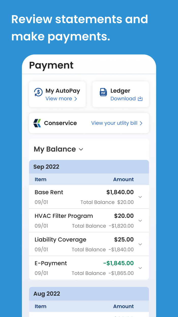The image size is (178, 317).
Task: Click the AutoPay dollar-cycle icon
Action: 38,92
